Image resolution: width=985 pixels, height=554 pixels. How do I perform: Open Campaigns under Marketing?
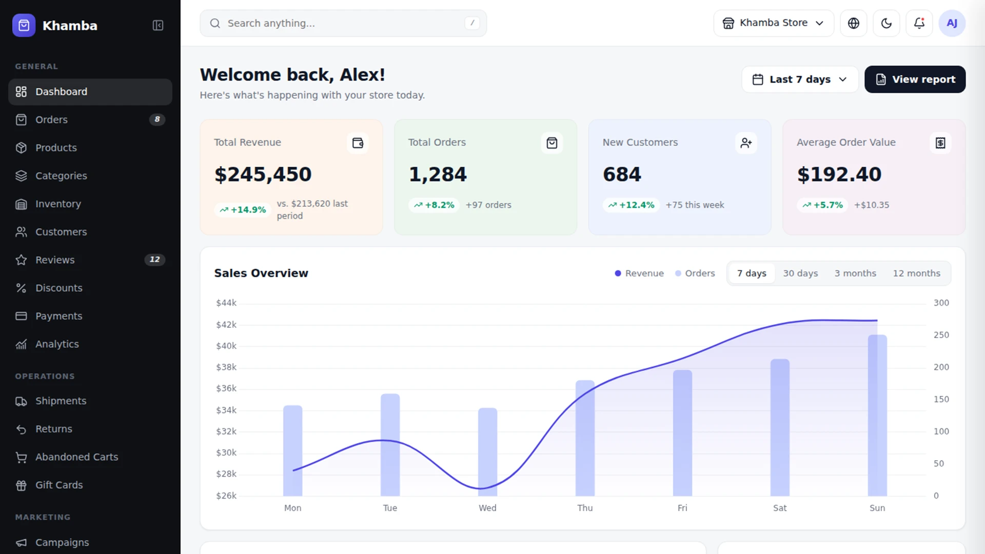(x=90, y=542)
